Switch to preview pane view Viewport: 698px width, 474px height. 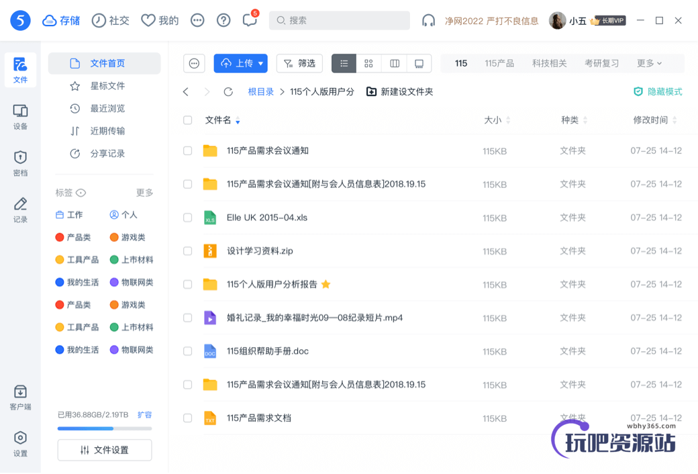point(419,63)
